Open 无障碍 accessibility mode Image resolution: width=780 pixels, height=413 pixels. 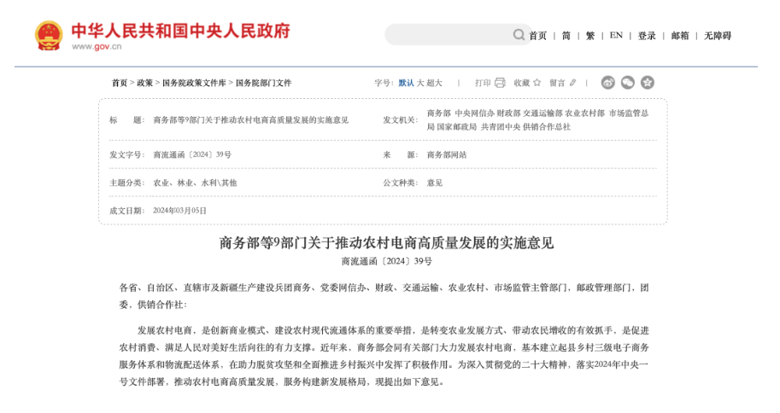718,36
